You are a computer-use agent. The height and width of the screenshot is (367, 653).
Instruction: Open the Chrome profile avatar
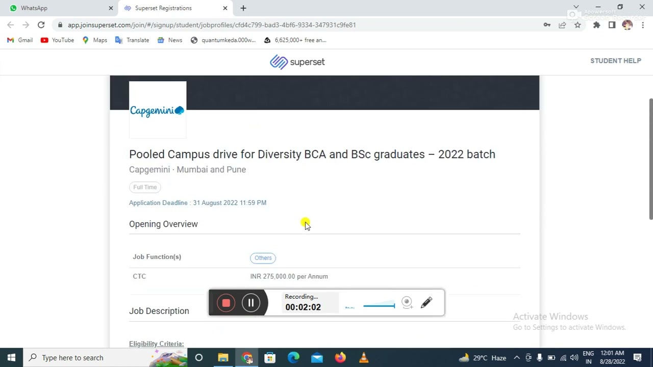pos(627,25)
